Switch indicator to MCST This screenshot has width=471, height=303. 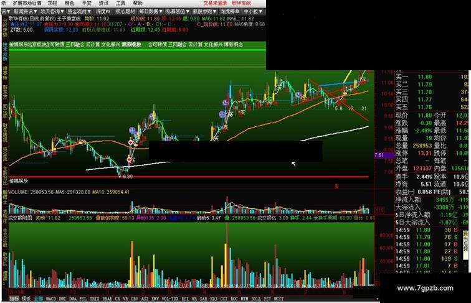click(x=278, y=299)
